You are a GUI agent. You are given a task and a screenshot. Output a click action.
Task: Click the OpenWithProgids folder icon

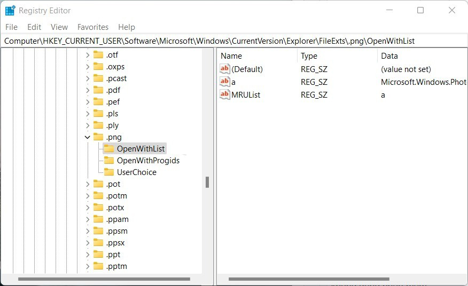(x=109, y=161)
